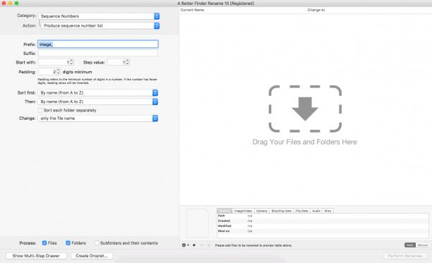
Task: Click the Suffix input field
Action: pos(98,53)
